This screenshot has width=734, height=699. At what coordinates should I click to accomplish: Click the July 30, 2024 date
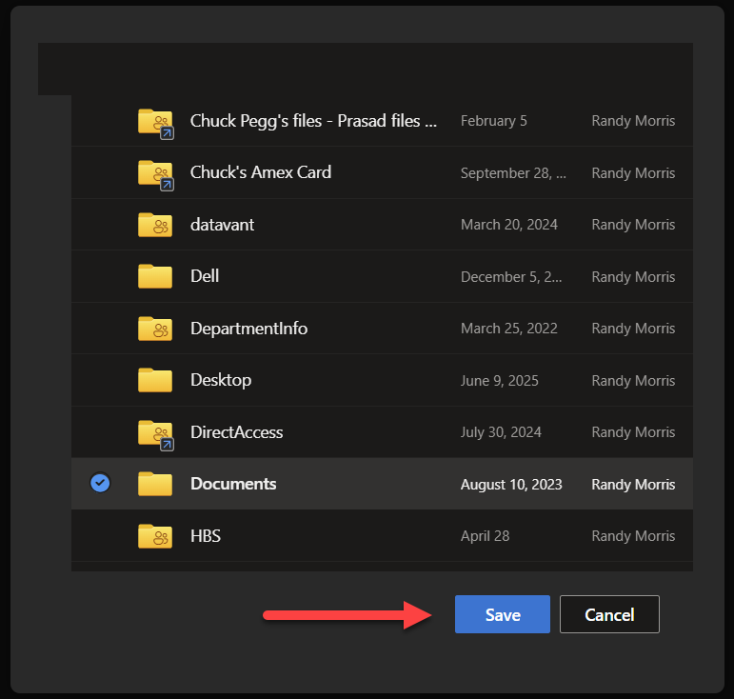click(501, 432)
